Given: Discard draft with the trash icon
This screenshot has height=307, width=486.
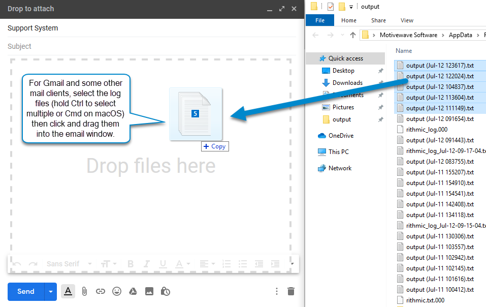Looking at the screenshot, I should point(290,291).
